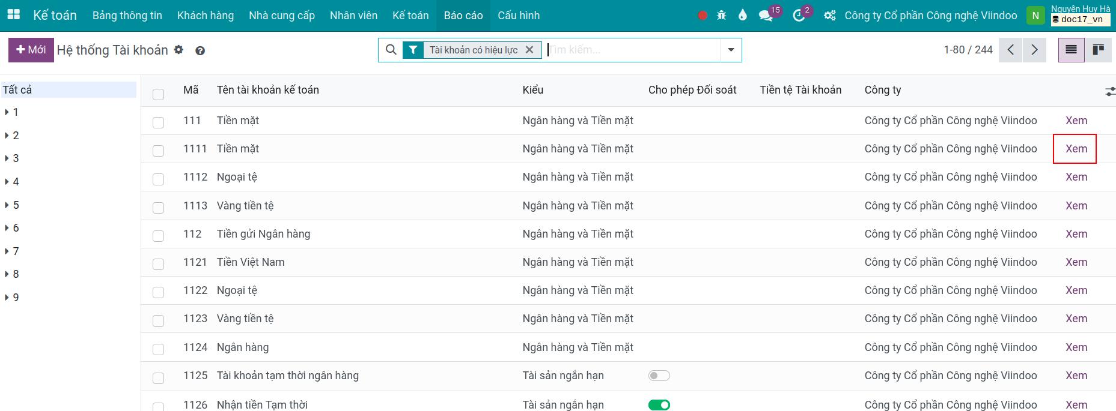Open the main apps grid menu
The height and width of the screenshot is (411, 1116).
(13, 15)
